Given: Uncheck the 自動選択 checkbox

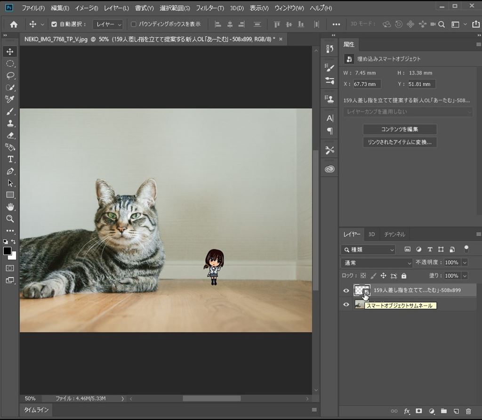Looking at the screenshot, I should click(x=54, y=24).
